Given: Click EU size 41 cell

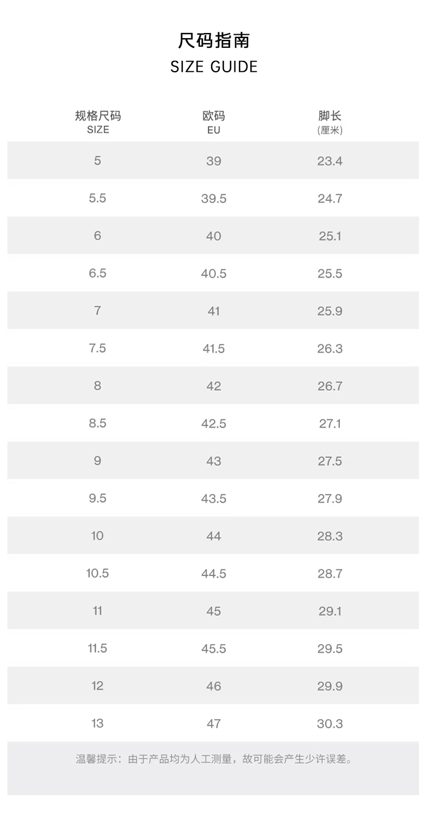Looking at the screenshot, I should (x=213, y=311).
